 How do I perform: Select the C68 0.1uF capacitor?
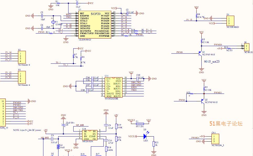click(87, 92)
